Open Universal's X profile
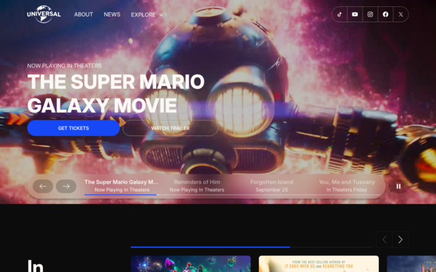Screen dimensions: 436x272 click(401, 14)
